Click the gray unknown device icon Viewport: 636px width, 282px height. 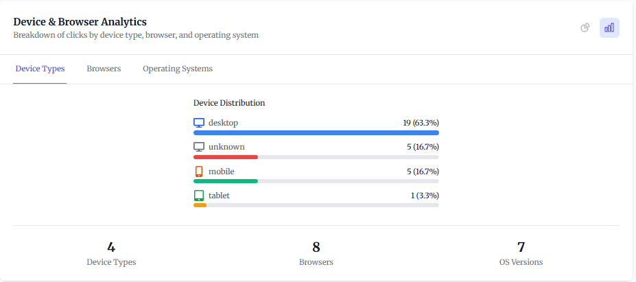pyautogui.click(x=199, y=147)
